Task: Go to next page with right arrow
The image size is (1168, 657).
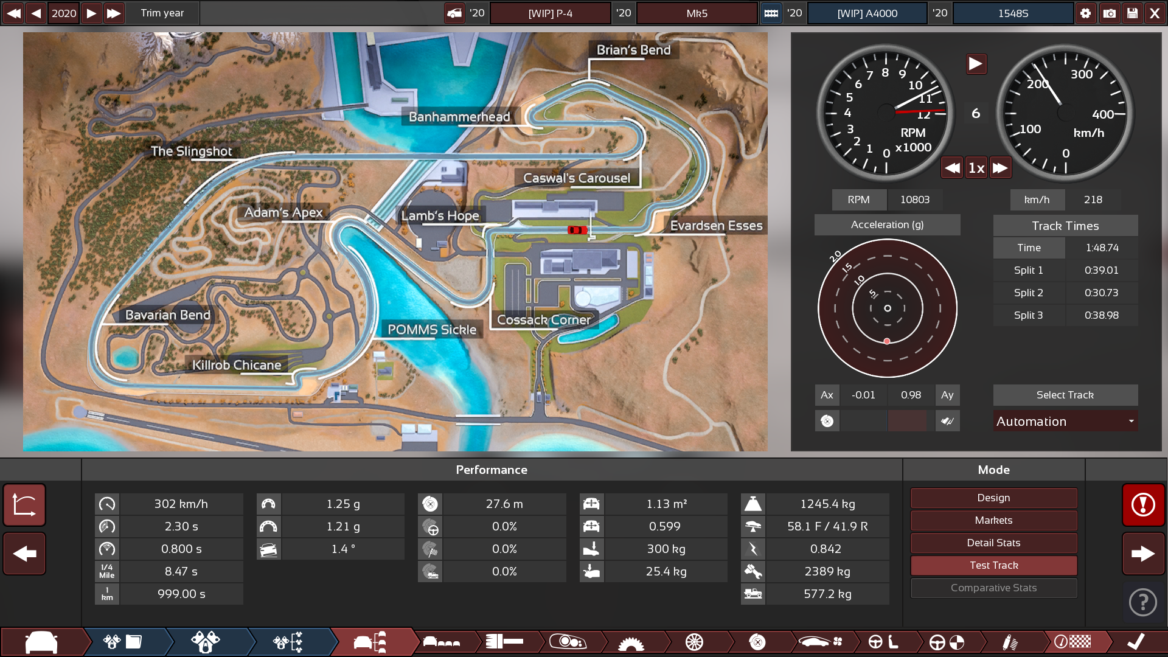Action: [x=1143, y=554]
